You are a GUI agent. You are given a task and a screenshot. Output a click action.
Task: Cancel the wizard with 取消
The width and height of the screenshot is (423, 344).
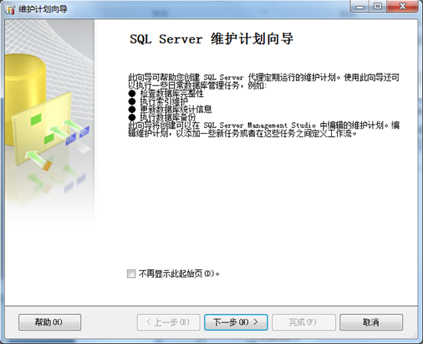click(371, 322)
